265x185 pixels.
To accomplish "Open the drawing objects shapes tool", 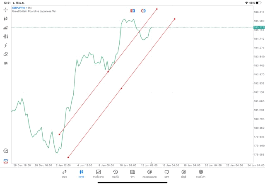I will point(6,54).
